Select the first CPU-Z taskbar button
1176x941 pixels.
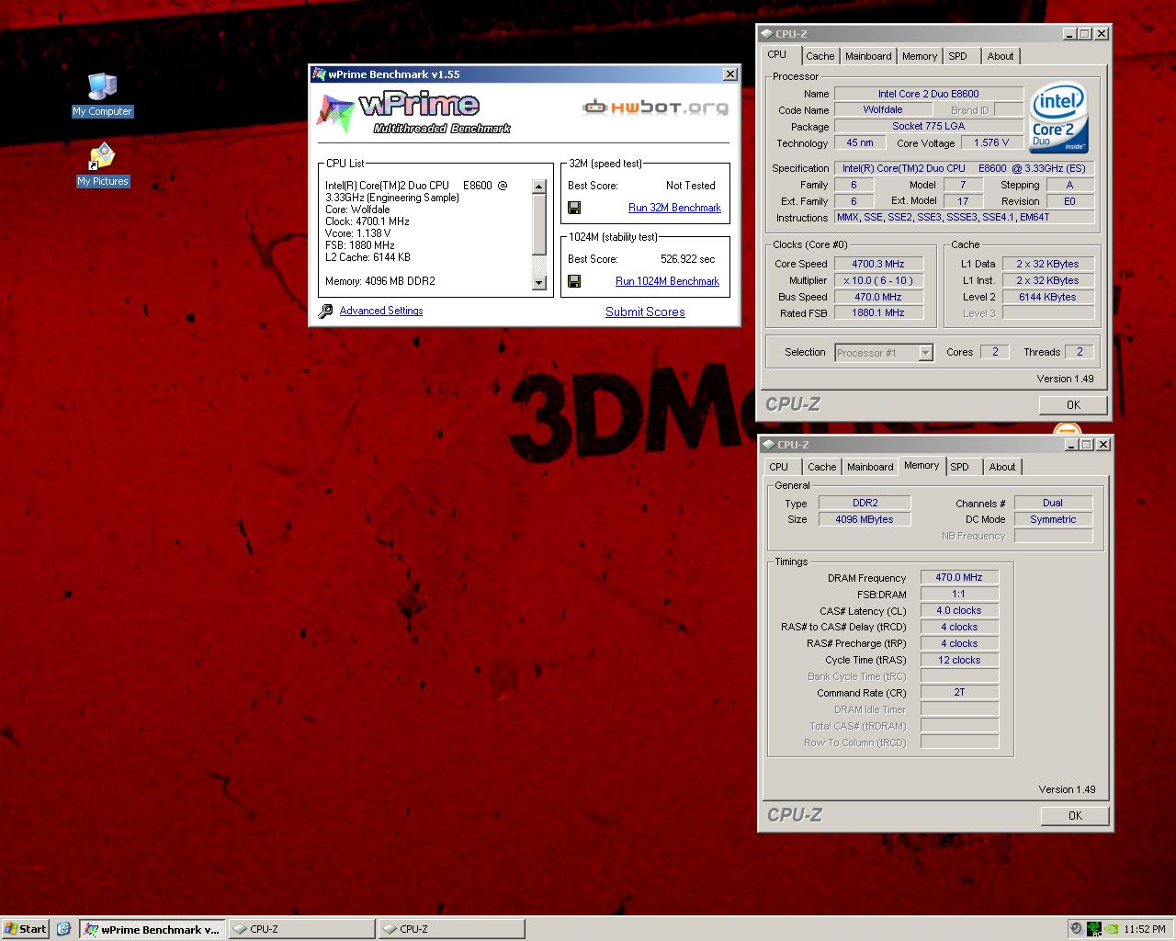301,929
